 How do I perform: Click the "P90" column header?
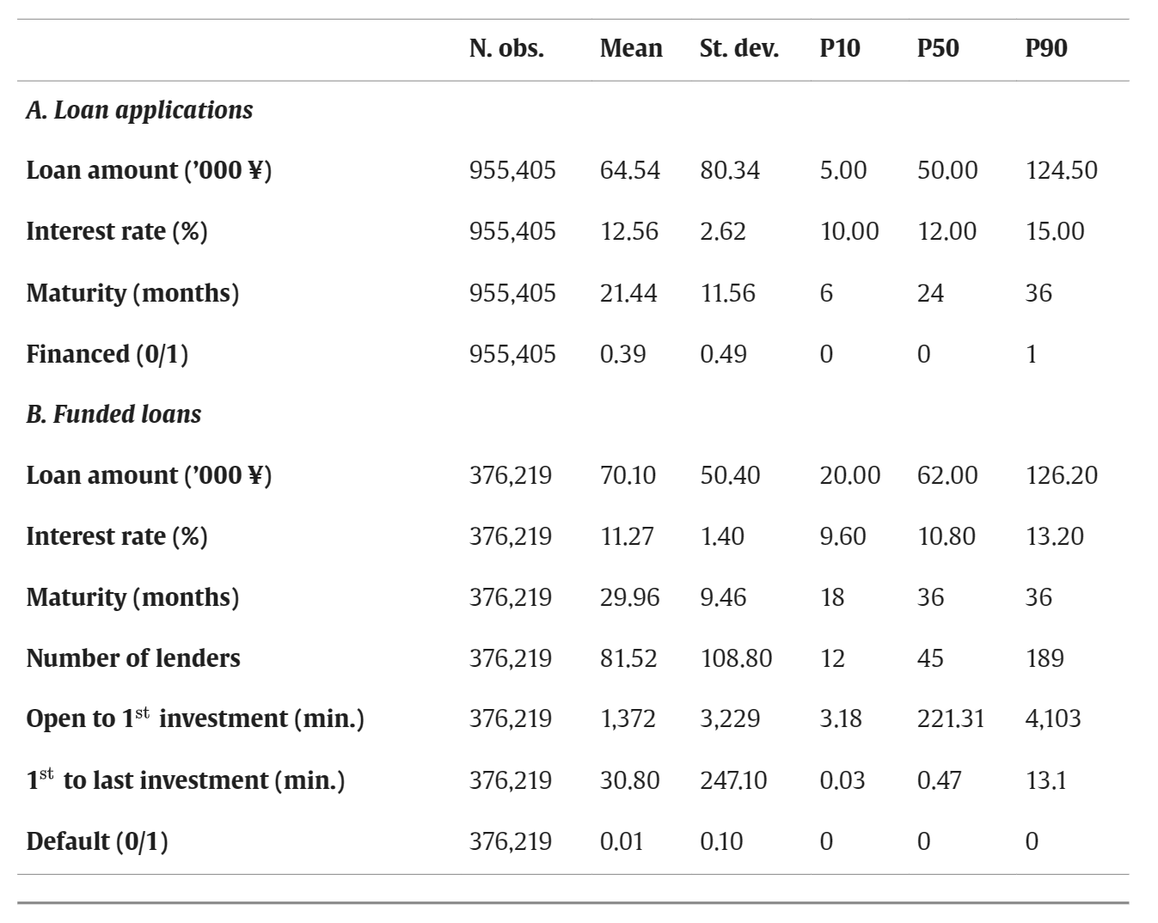[1045, 48]
